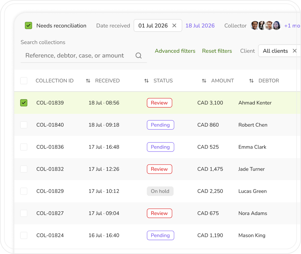Uncheck the COL-01839 row checkbox

[x=24, y=103]
